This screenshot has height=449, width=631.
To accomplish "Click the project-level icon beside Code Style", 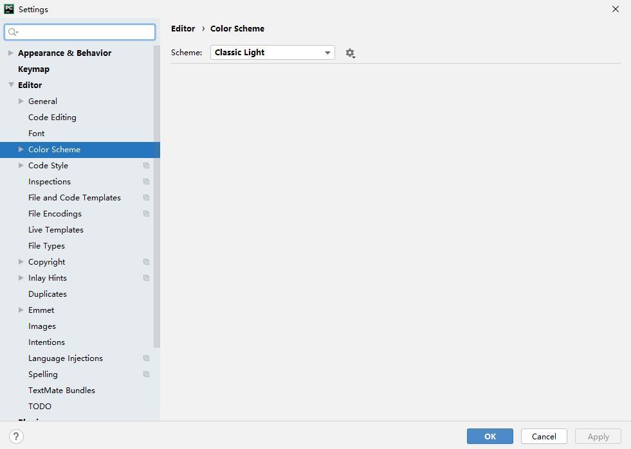I will click(x=147, y=166).
